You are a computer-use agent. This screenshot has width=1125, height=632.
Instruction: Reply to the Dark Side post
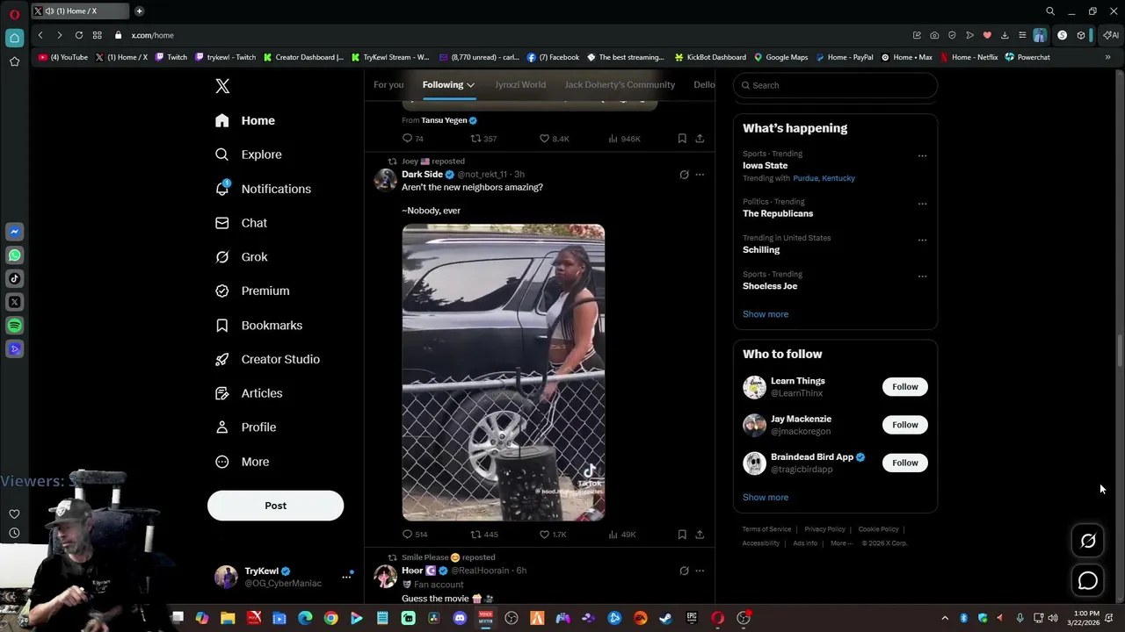click(414, 535)
